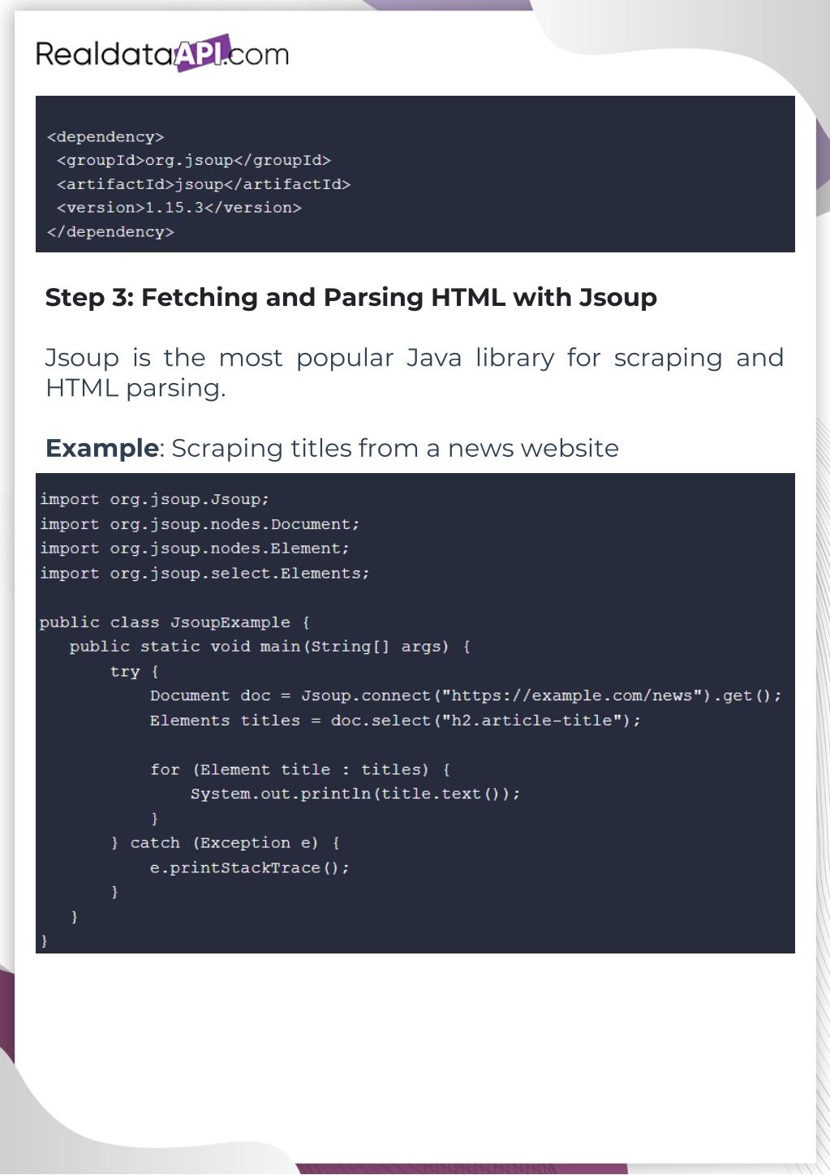Click the artifactId jsoup line
Image resolution: width=830 pixels, height=1175 pixels.
tap(204, 184)
